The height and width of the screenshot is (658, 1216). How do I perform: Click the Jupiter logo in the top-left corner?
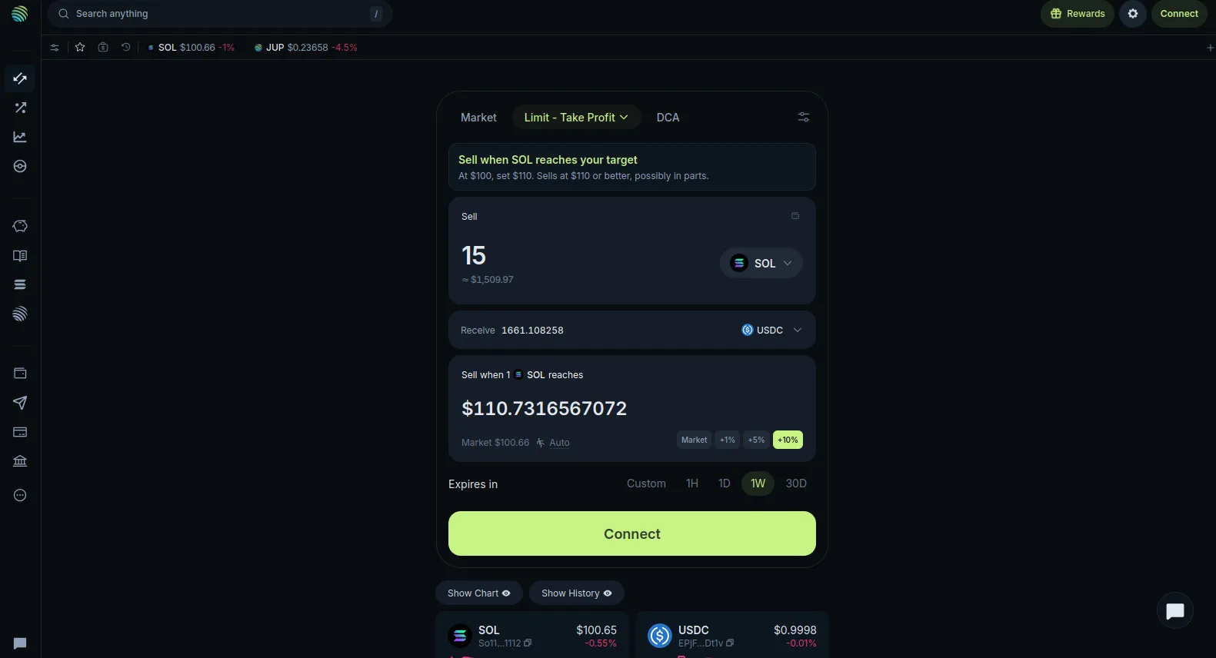[x=20, y=14]
